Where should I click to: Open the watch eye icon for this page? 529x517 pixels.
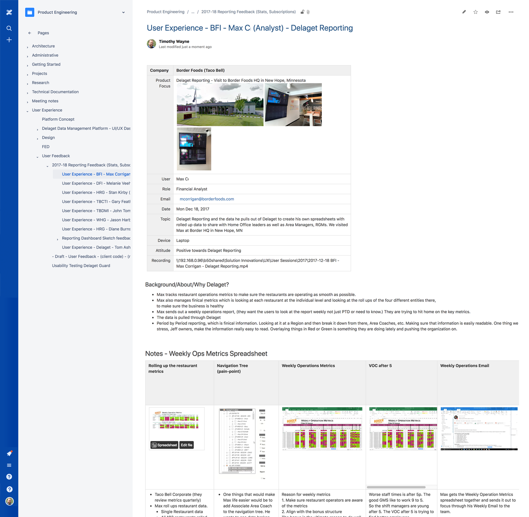coord(486,12)
